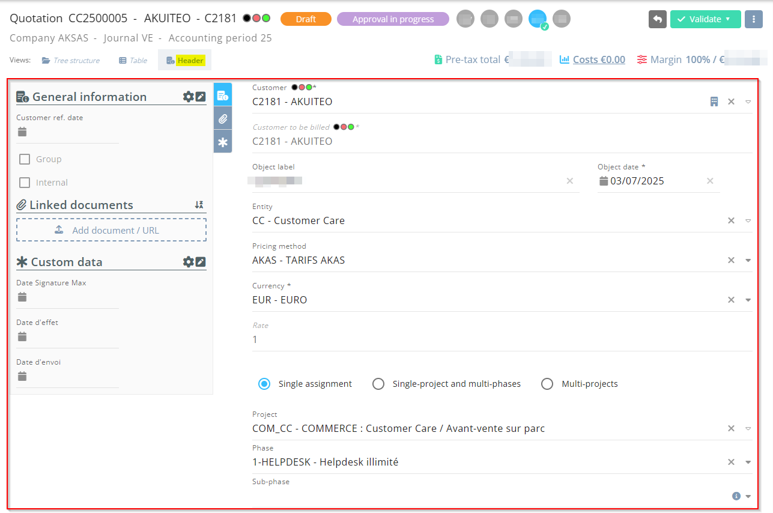Viewport: 773px width, 513px height.
Task: Clear the Object date value
Action: [710, 181]
